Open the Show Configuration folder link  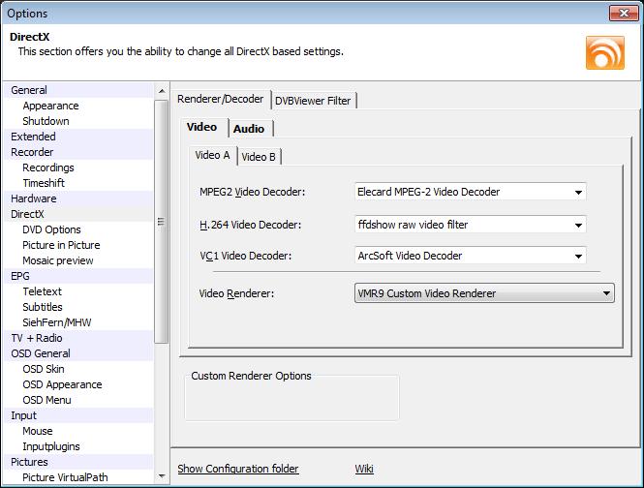(238, 470)
